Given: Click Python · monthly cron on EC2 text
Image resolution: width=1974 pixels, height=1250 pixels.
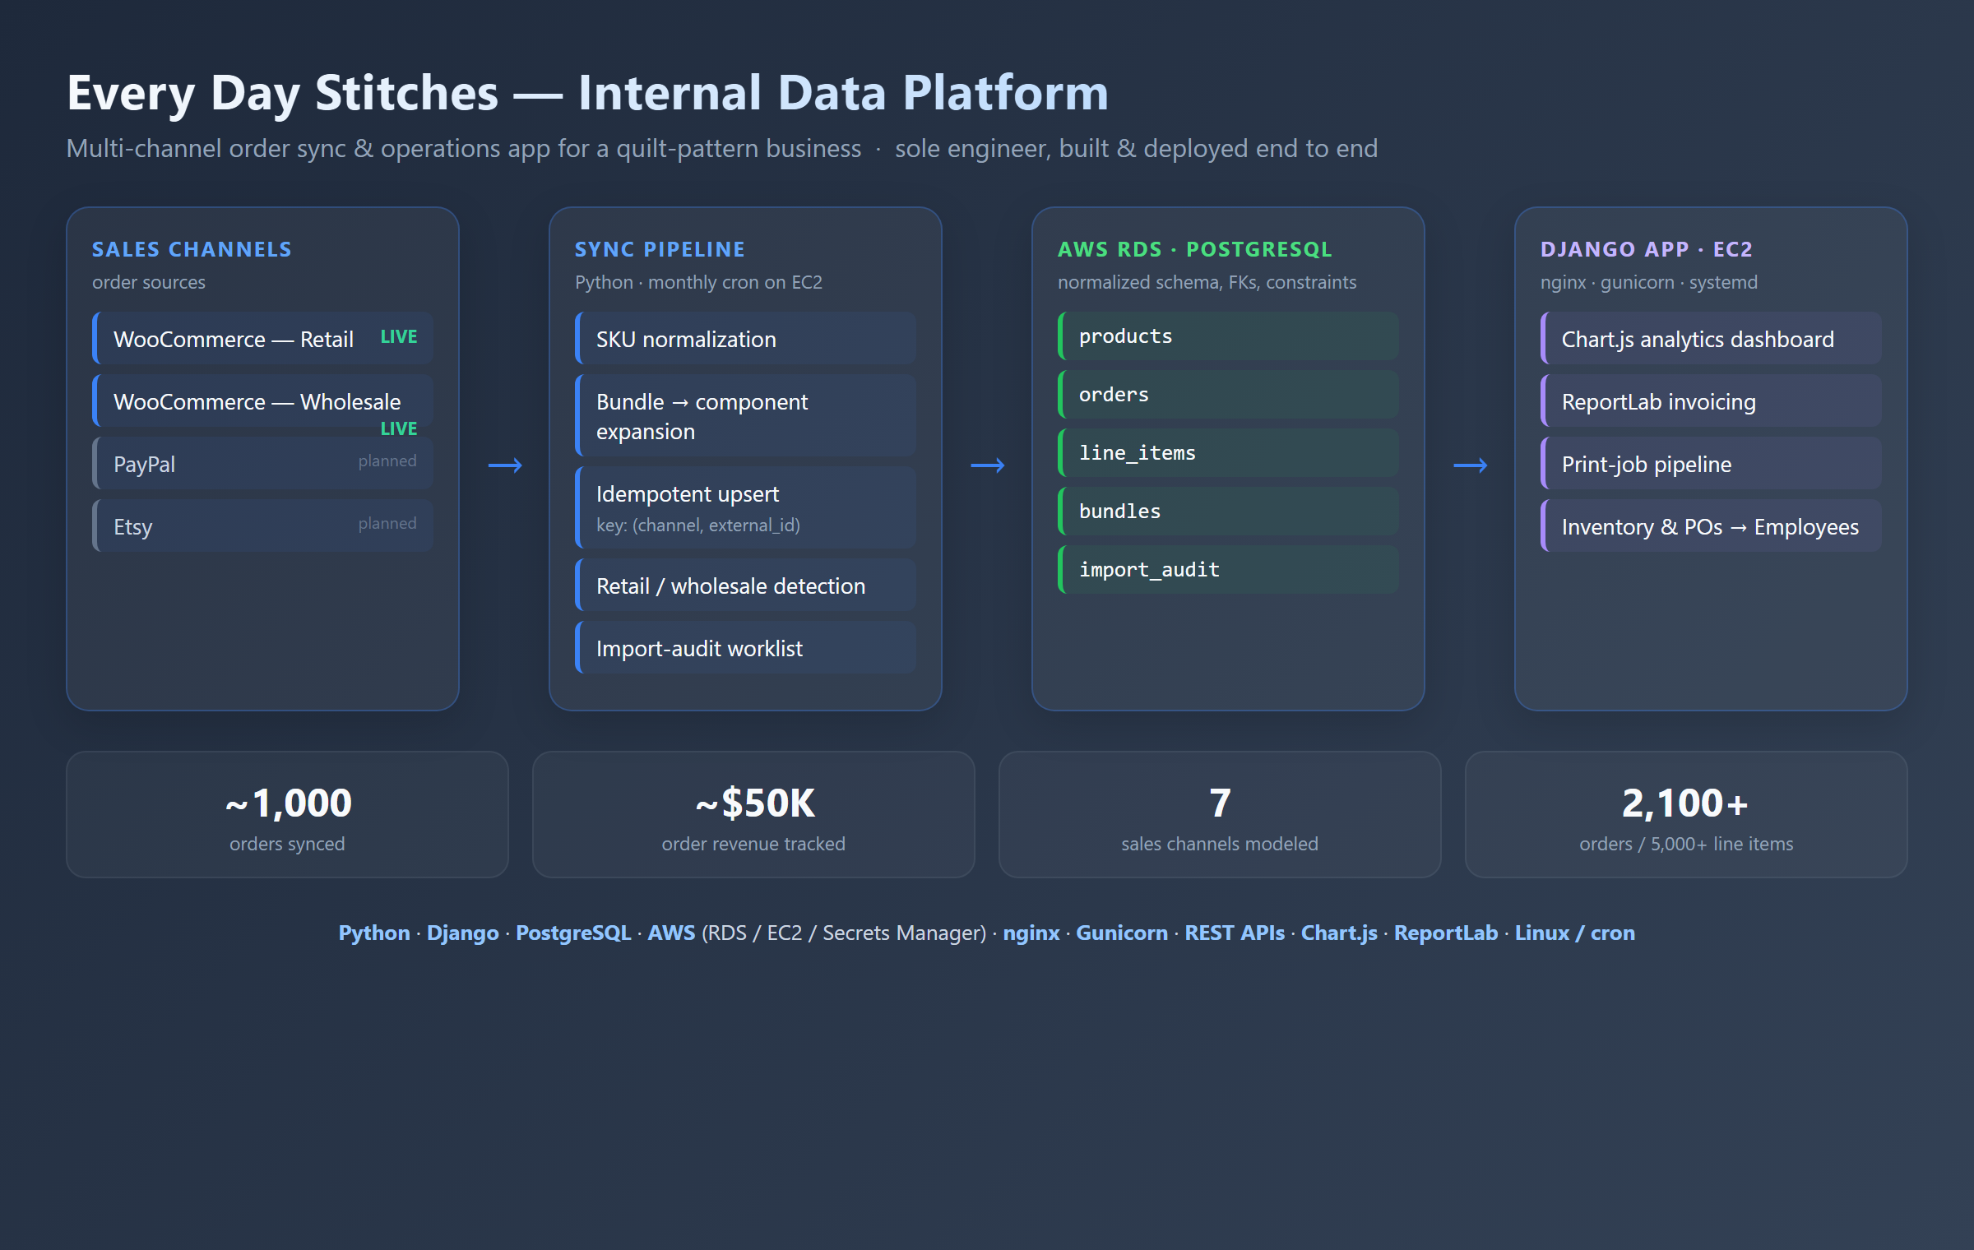Looking at the screenshot, I should point(698,282).
